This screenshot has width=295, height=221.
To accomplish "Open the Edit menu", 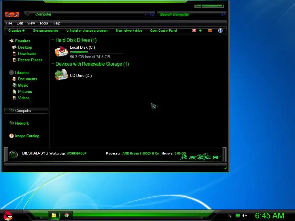I will (20, 23).
